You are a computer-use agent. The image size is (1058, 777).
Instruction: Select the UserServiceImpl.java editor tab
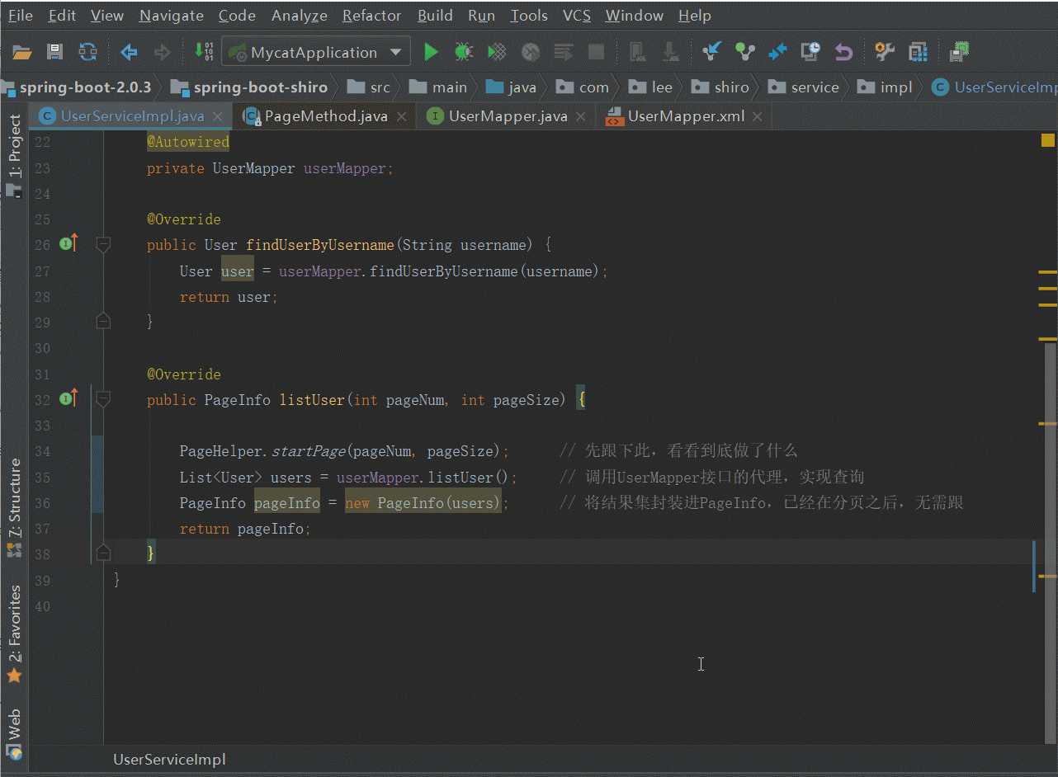click(x=132, y=116)
